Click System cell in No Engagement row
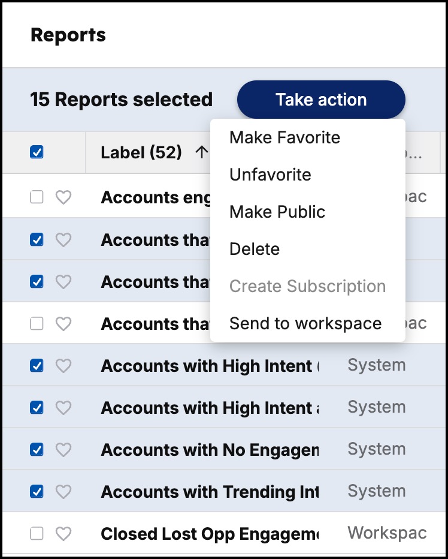Screen dimensions: 448x559 (x=376, y=449)
